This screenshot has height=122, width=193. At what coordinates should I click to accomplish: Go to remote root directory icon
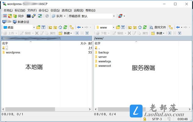(135, 27)
